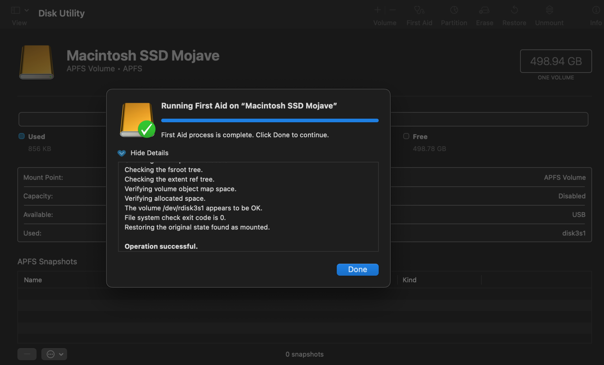
Task: Click the Unmount eject icon
Action: pos(549,10)
